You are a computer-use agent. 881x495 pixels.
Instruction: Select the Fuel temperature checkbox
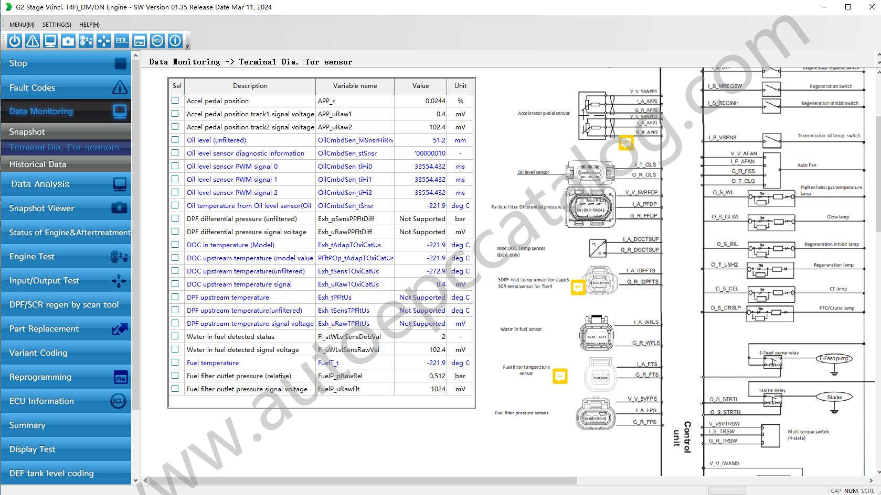coord(175,362)
